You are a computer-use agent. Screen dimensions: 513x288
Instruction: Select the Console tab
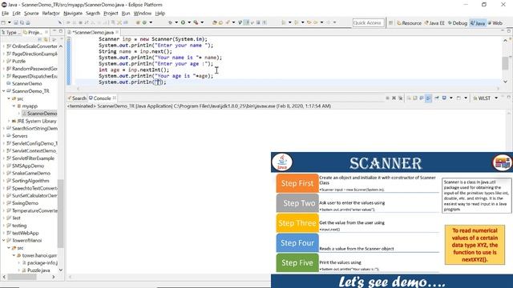pos(102,98)
